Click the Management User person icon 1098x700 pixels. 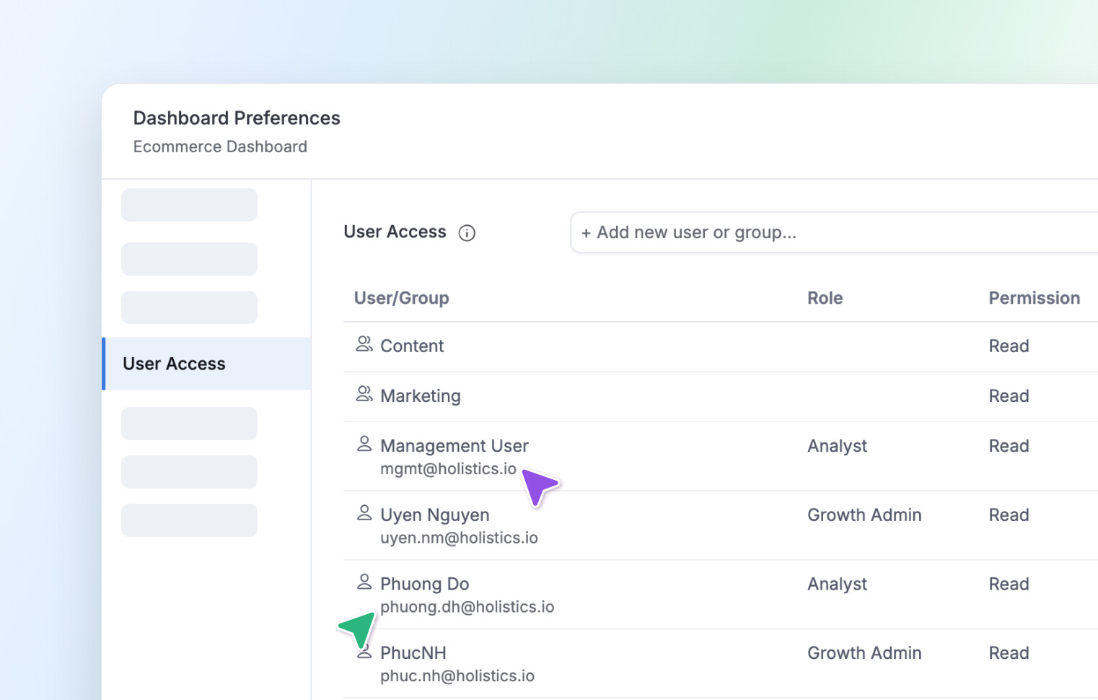coord(364,444)
